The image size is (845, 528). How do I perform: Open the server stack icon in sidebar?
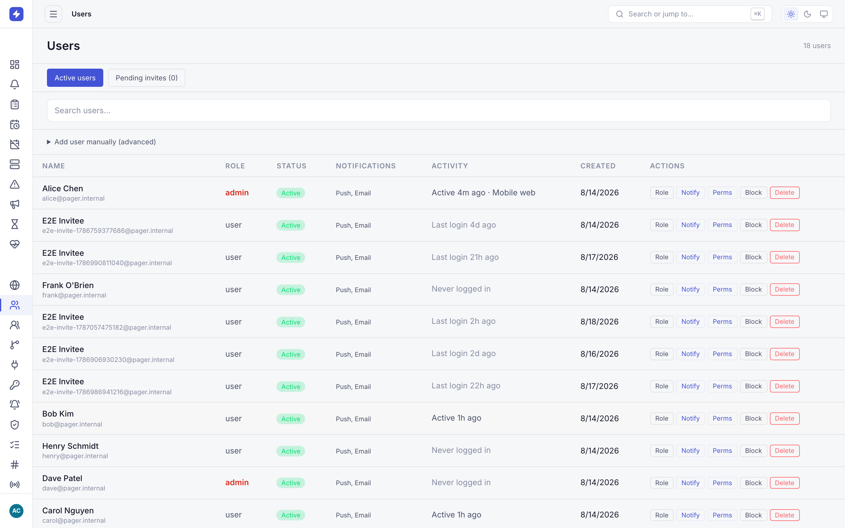point(15,164)
